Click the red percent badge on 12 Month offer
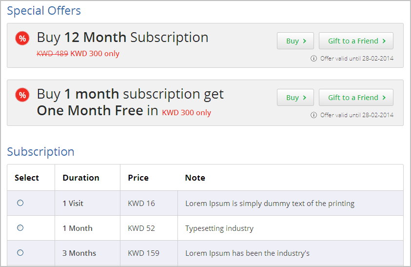 click(22, 39)
